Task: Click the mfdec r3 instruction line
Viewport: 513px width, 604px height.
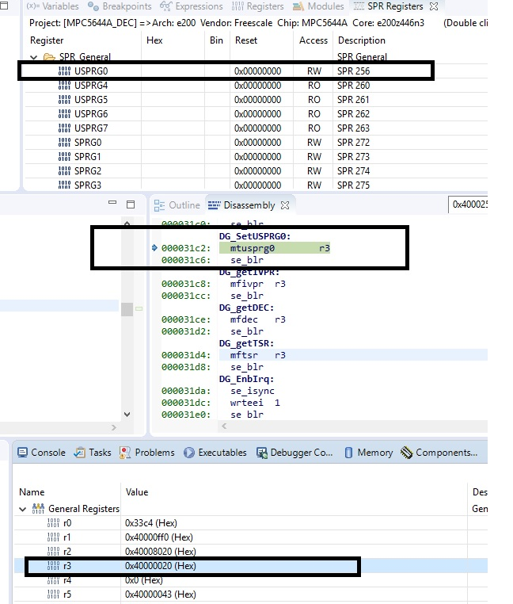Action: point(258,319)
